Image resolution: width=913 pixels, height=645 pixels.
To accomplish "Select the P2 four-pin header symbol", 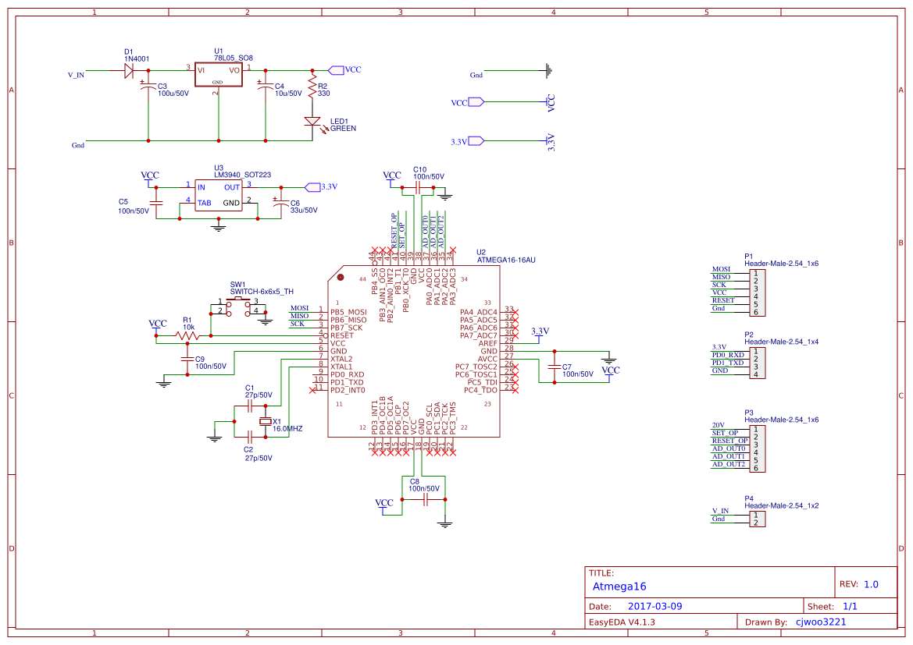I will click(757, 363).
